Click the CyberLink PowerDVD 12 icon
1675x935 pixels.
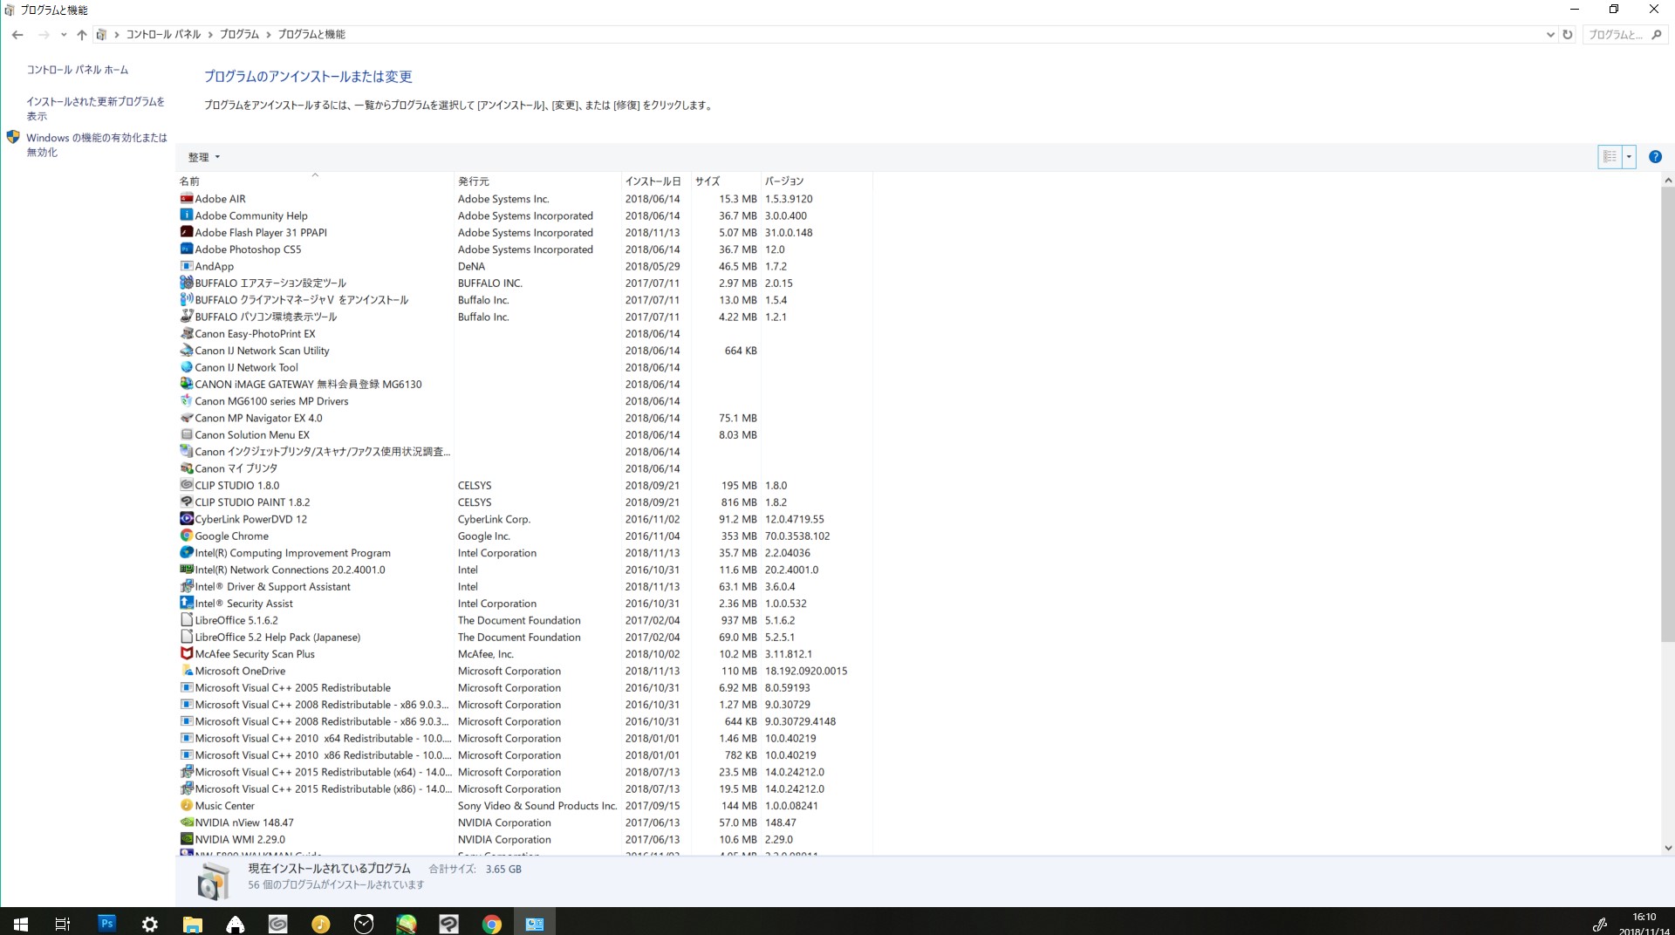point(186,519)
